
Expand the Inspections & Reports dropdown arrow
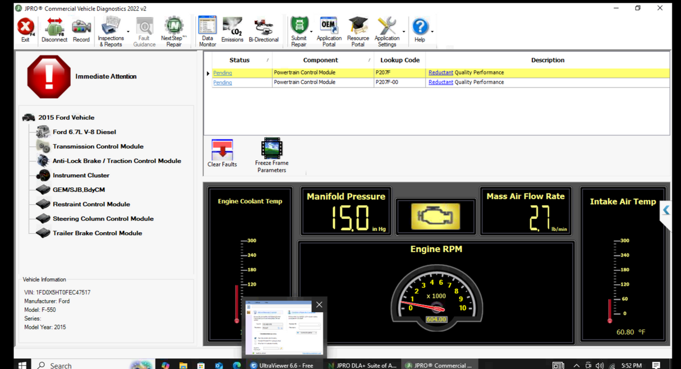pyautogui.click(x=128, y=32)
